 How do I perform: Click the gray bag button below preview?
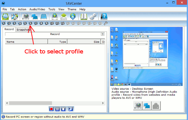[x=156, y=106]
